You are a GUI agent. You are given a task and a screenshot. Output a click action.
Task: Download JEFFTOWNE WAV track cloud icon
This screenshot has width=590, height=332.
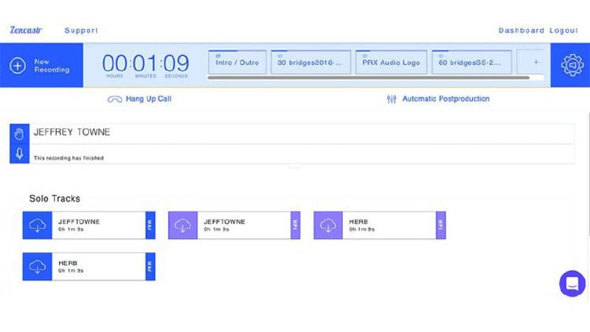point(37,225)
